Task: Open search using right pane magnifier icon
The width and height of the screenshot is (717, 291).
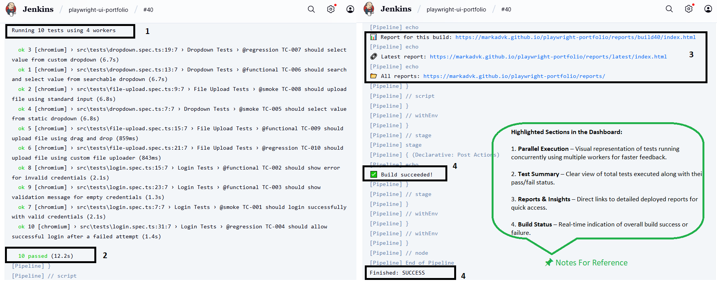Action: point(669,9)
